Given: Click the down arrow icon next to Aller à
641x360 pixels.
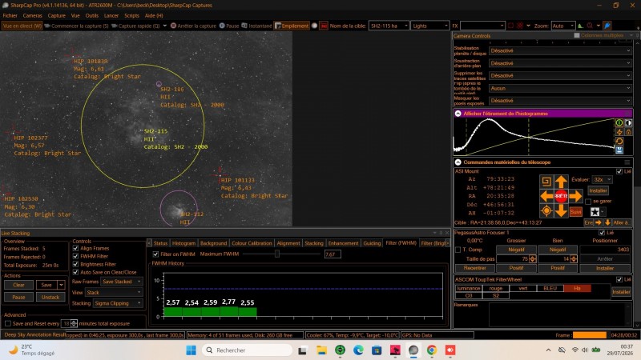Looking at the screenshot, I should coord(607,222).
